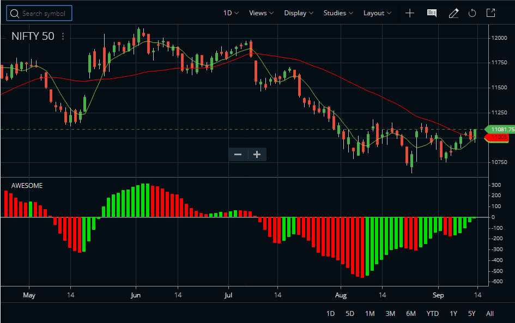
Task: Click the Aug label on time axis
Action: click(341, 295)
